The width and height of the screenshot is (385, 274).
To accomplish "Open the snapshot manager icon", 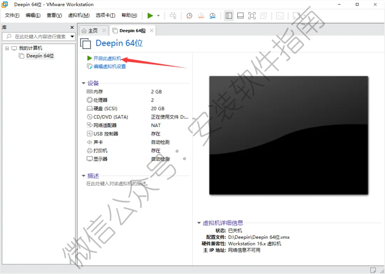I will coord(212,16).
